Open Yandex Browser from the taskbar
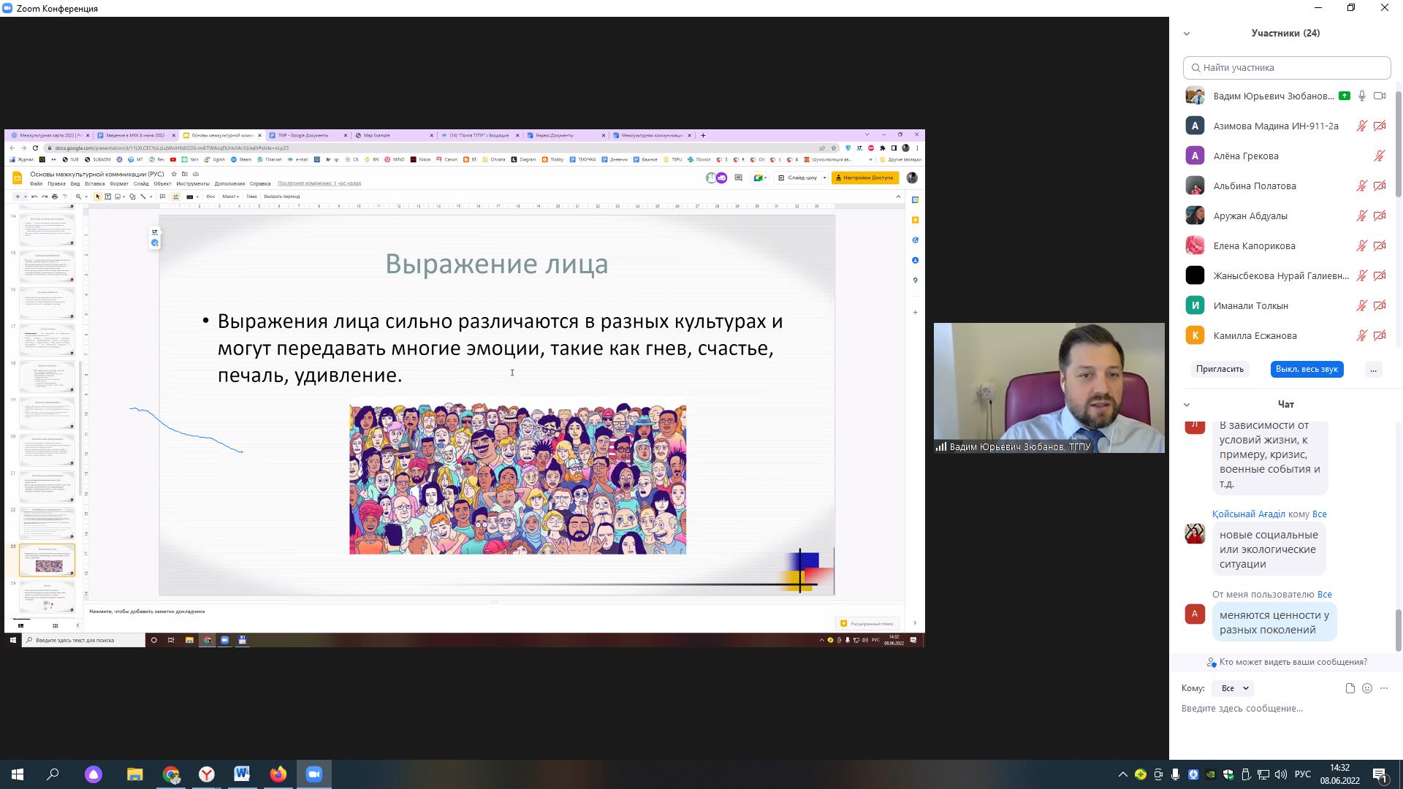This screenshot has width=1403, height=789. [207, 774]
